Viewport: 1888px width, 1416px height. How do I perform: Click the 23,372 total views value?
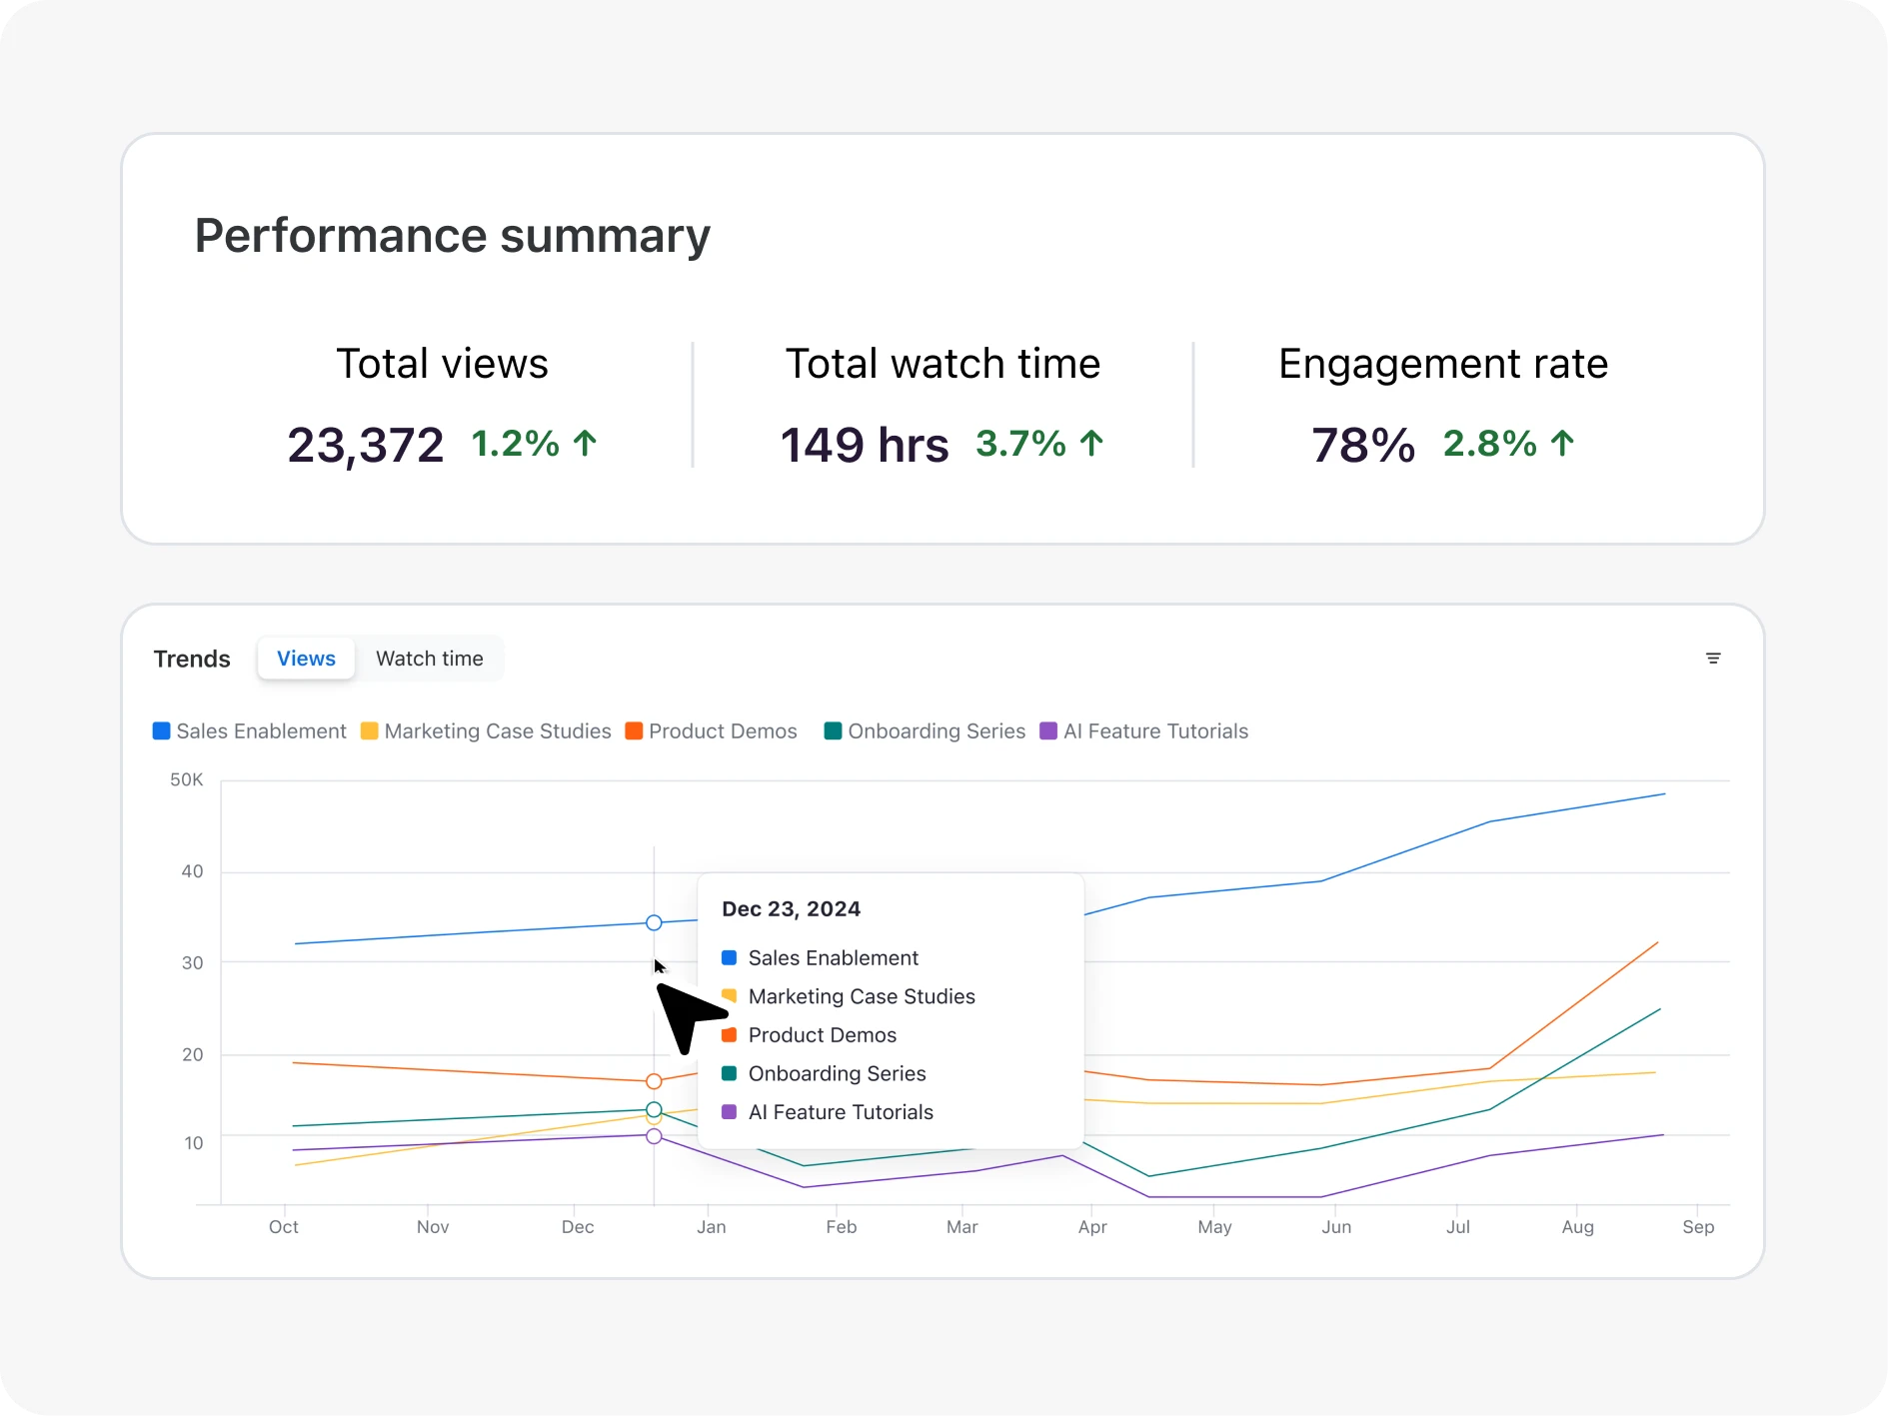tap(366, 445)
